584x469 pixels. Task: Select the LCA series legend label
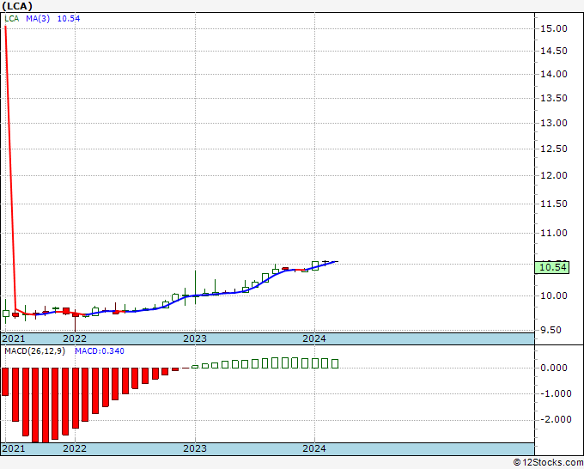point(11,19)
